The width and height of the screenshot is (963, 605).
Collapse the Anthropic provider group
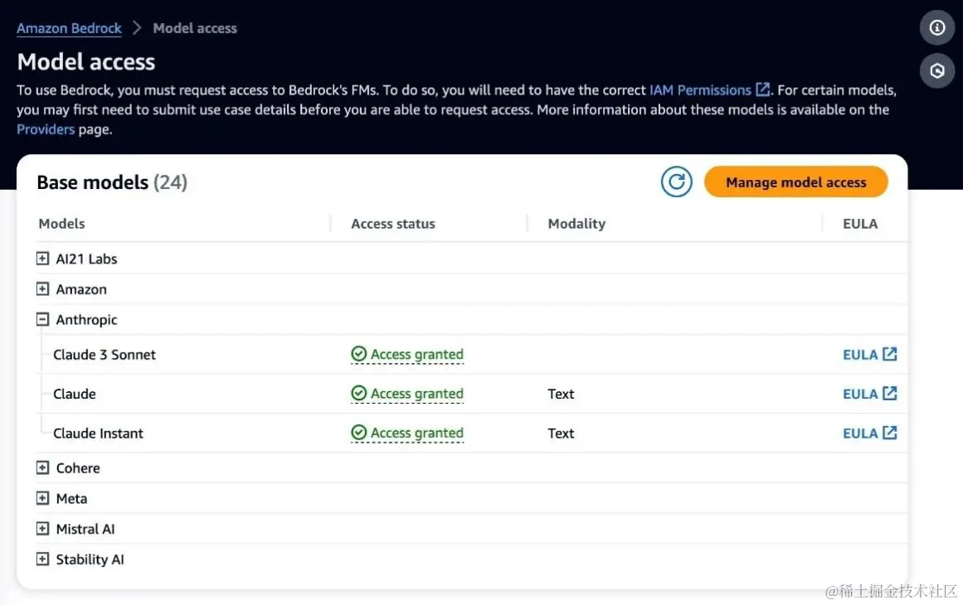point(42,319)
